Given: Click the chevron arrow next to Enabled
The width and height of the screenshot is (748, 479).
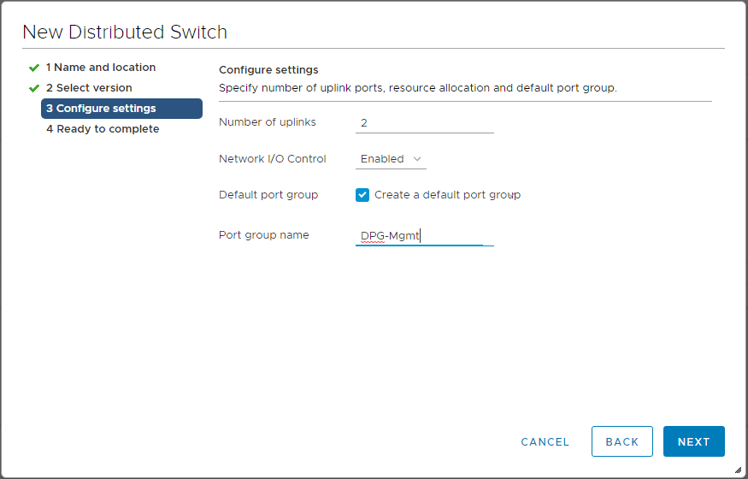Looking at the screenshot, I should point(417,159).
